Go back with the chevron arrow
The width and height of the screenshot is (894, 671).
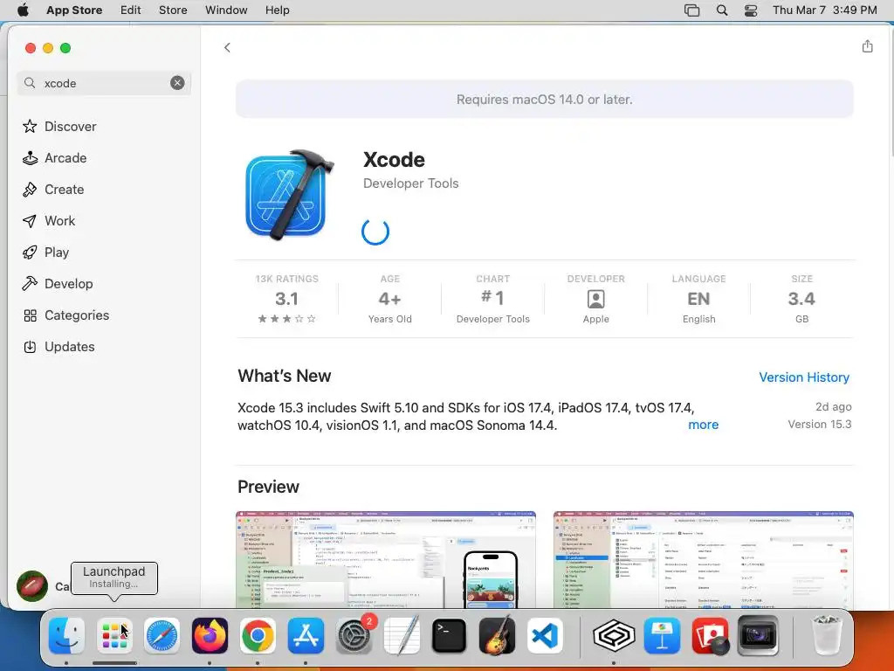227,47
